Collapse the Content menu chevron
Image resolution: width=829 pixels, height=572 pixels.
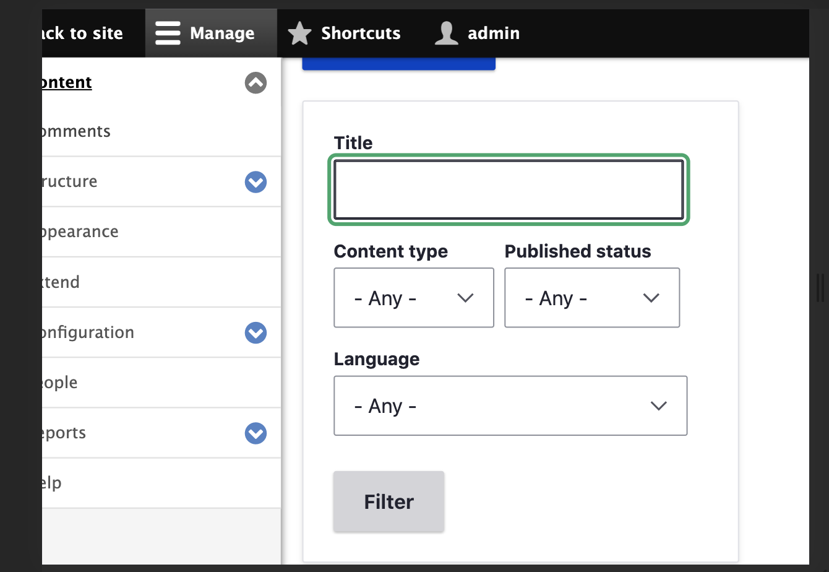click(256, 82)
